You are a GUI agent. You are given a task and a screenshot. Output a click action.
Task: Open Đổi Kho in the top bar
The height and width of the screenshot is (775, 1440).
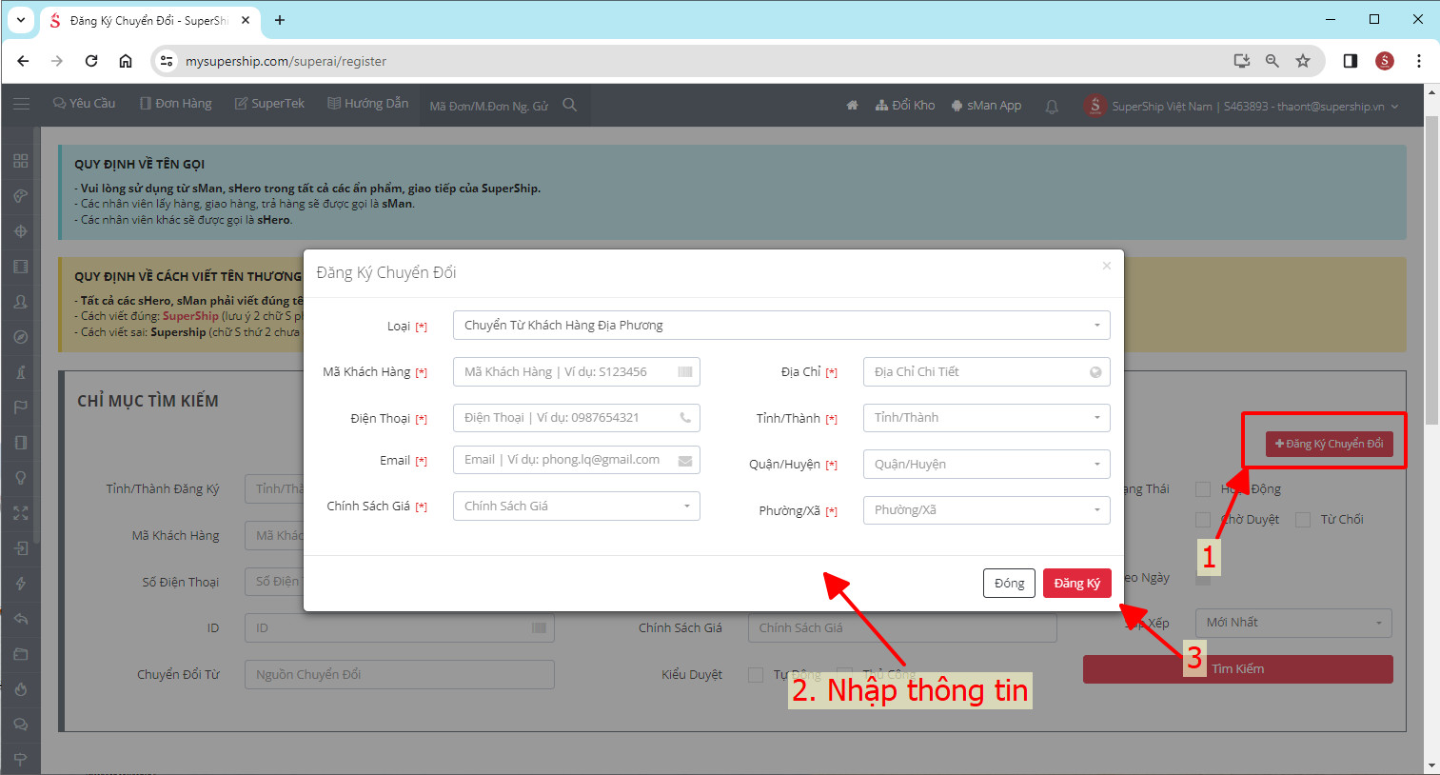pyautogui.click(x=905, y=106)
